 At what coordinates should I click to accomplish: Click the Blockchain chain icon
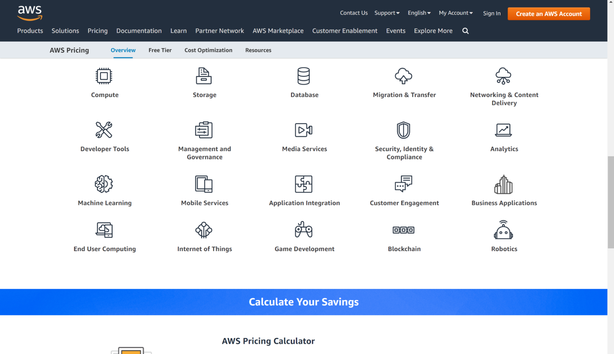pyautogui.click(x=404, y=230)
